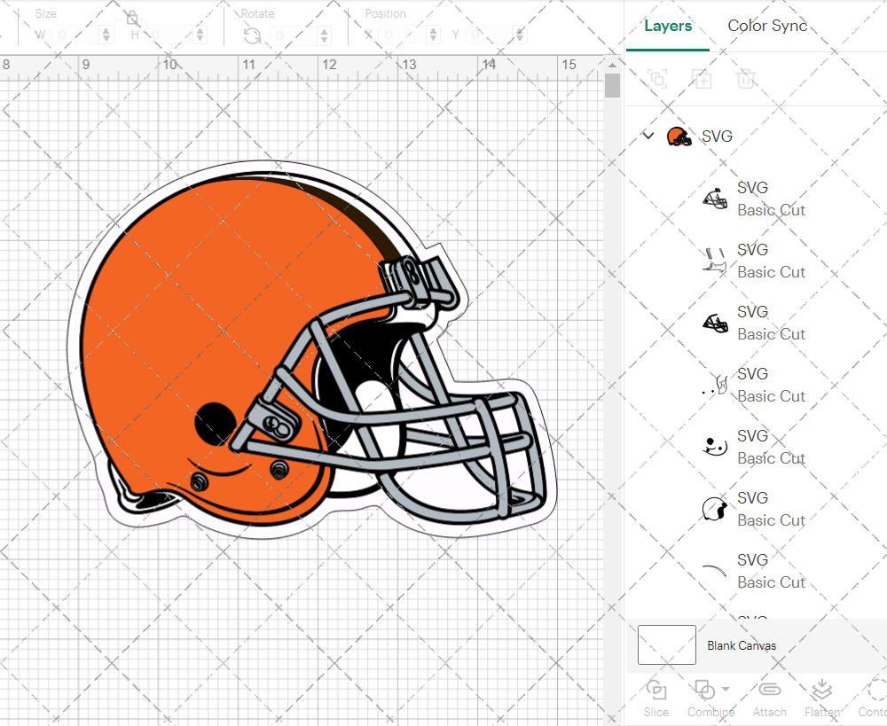The height and width of the screenshot is (726, 887).
Task: Click the Delete layer trash icon
Action: click(746, 80)
